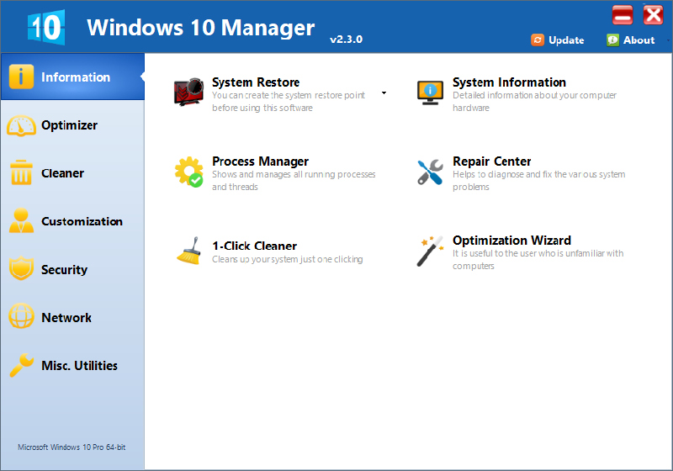Viewport: 673px width, 471px height.
Task: Open Repair Center title link
Action: [492, 161]
